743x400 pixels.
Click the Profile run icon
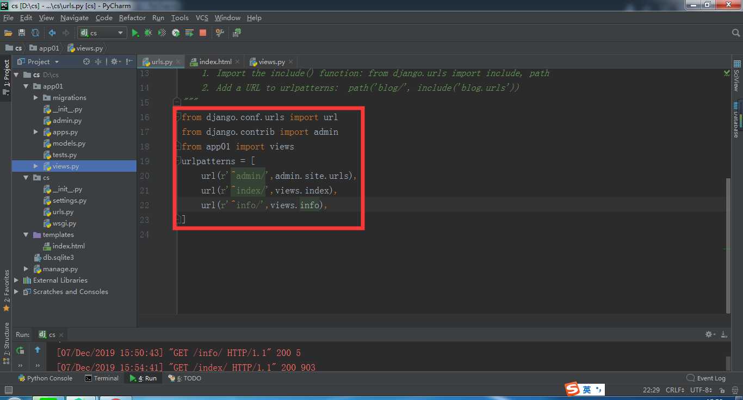[x=176, y=33]
